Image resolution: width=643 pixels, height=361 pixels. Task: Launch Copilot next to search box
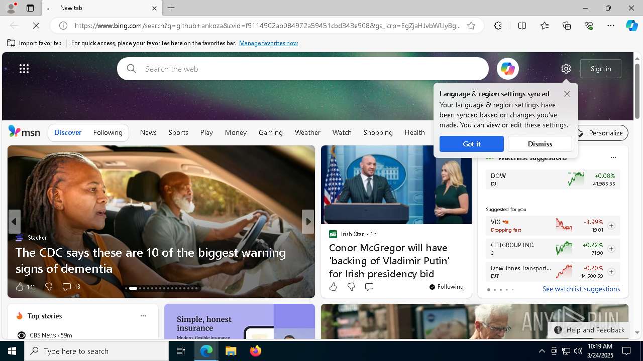click(507, 69)
